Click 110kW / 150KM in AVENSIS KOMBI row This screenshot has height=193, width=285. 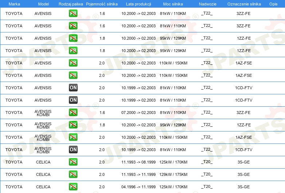click(x=173, y=137)
